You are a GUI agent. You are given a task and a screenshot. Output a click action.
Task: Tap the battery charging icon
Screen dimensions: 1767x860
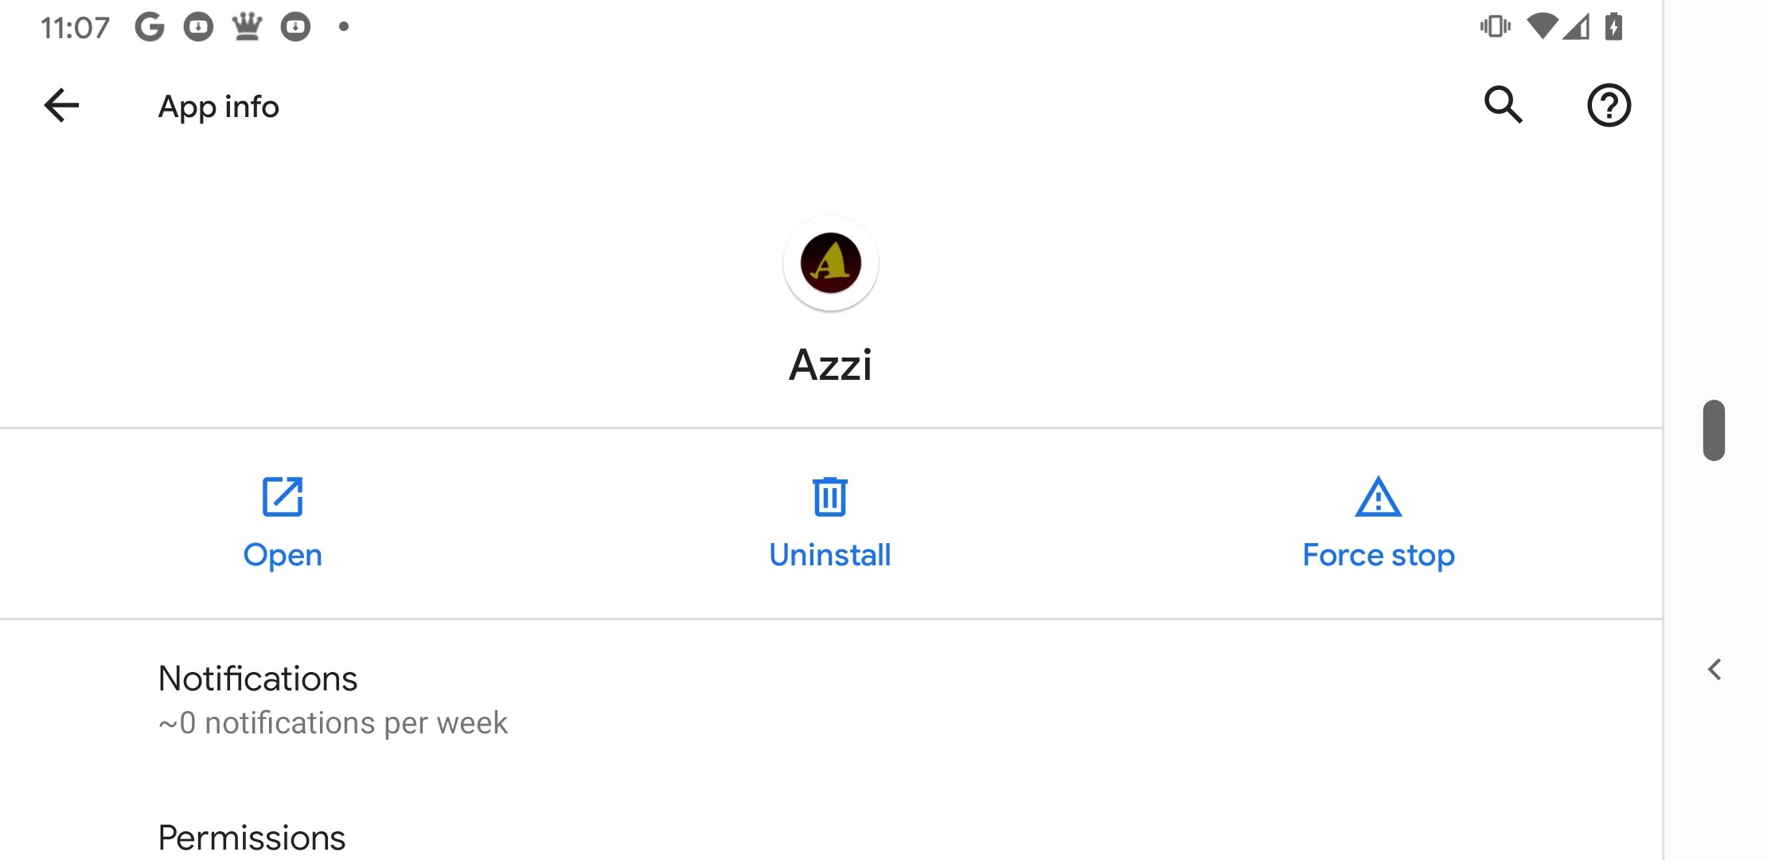[x=1614, y=27]
